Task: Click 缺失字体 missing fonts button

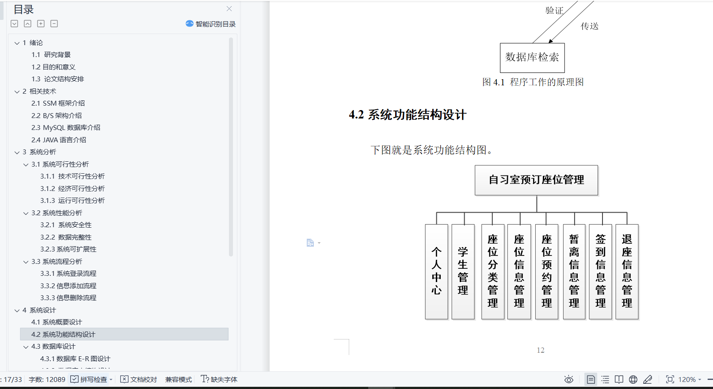Action: coord(219,379)
